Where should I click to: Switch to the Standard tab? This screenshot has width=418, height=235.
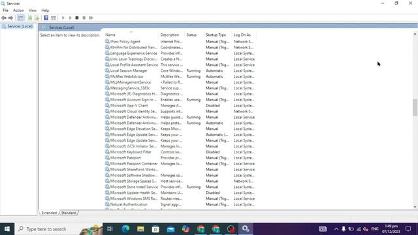69,213
